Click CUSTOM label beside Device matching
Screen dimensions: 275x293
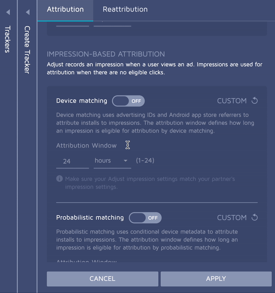[232, 101]
